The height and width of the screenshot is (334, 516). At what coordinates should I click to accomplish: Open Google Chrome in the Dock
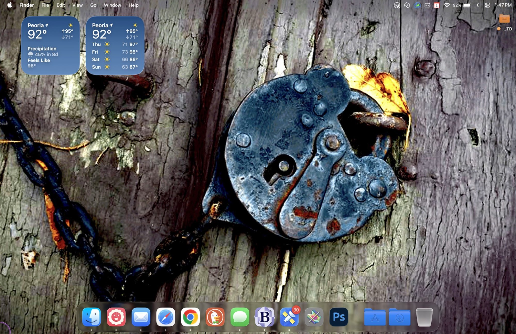190,317
